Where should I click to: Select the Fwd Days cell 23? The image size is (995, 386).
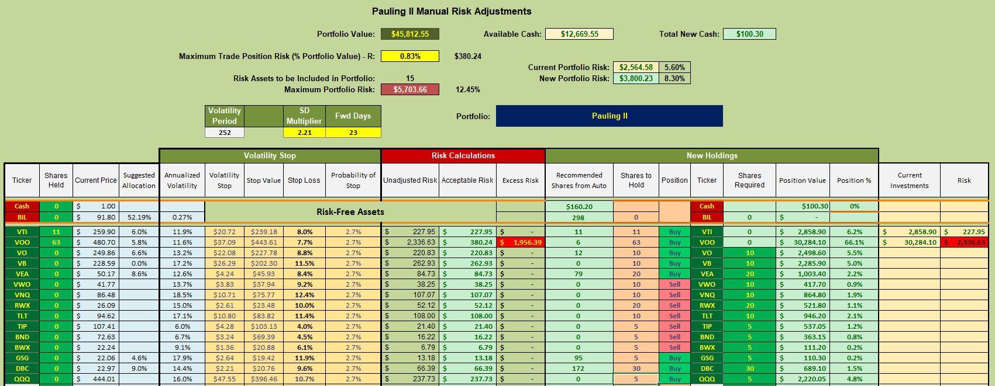click(353, 133)
